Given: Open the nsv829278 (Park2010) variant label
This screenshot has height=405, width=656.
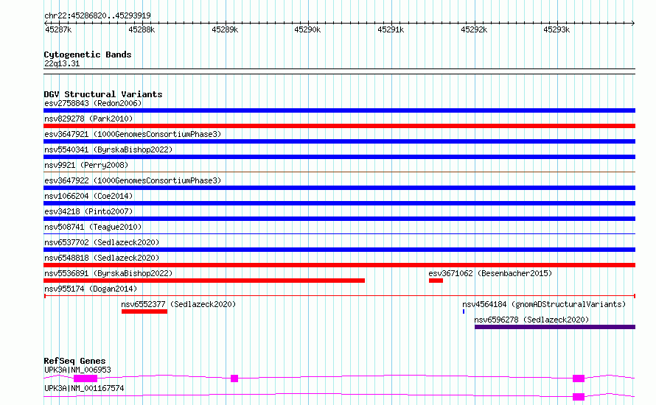Looking at the screenshot, I should tap(88, 119).
